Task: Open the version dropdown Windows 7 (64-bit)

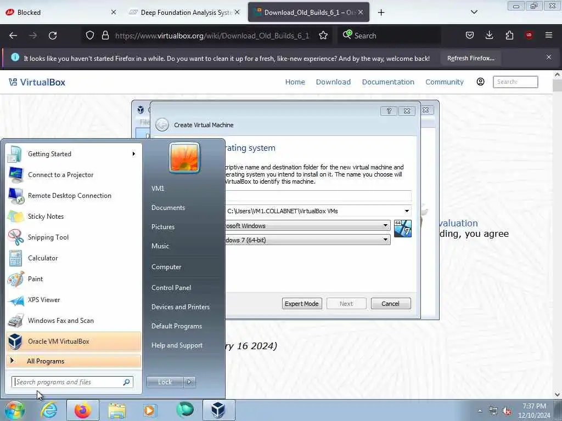Action: pyautogui.click(x=307, y=240)
